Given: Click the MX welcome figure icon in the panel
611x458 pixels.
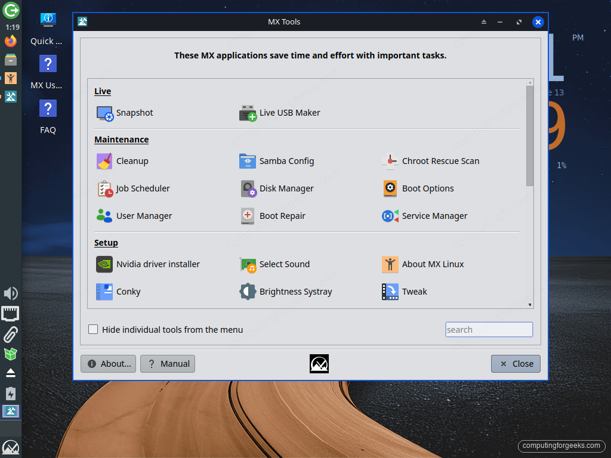Looking at the screenshot, I should (11, 78).
